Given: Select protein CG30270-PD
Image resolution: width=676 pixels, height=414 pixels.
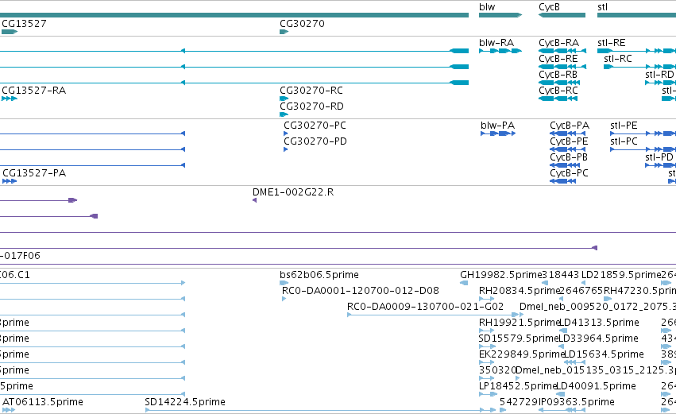Looking at the screenshot, I should click(315, 141).
